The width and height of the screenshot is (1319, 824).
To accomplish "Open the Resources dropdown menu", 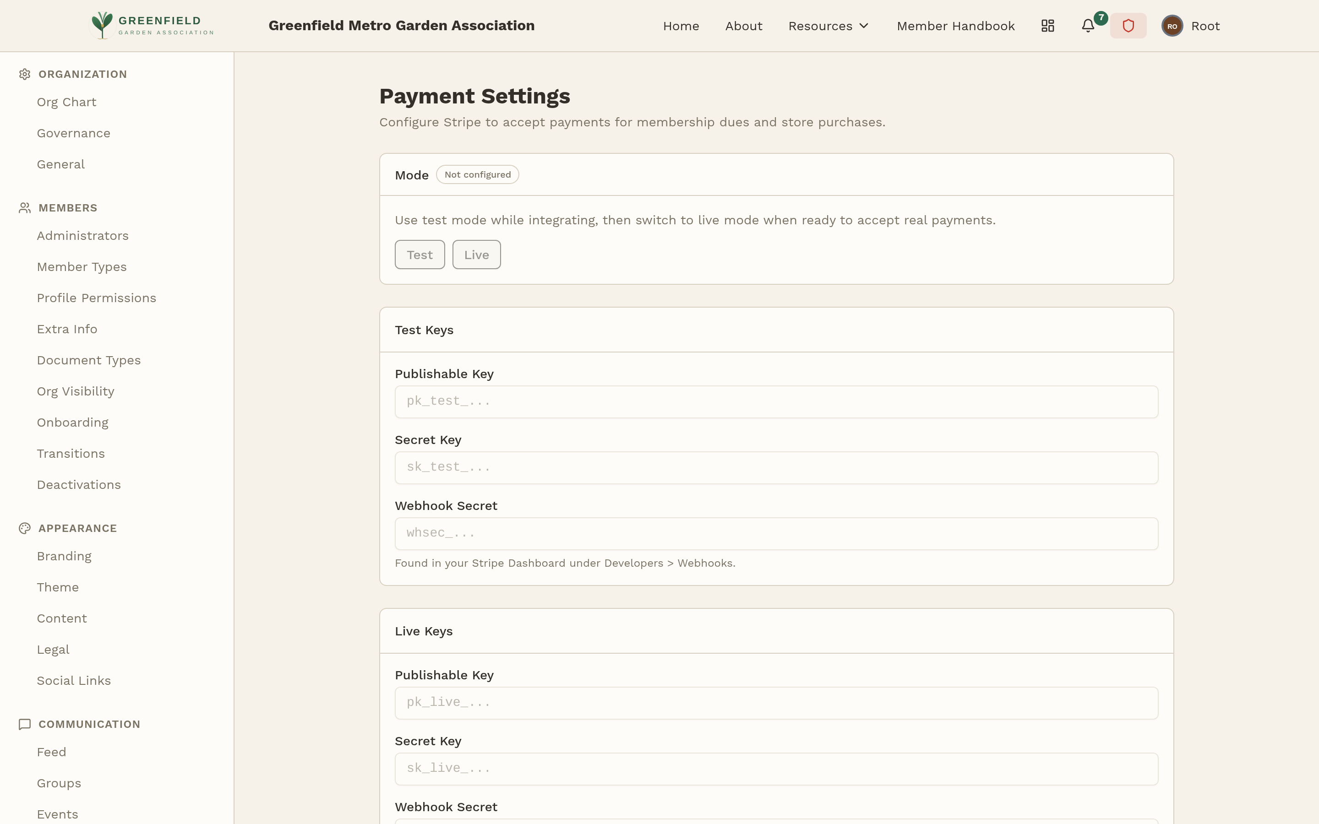I will (x=828, y=26).
